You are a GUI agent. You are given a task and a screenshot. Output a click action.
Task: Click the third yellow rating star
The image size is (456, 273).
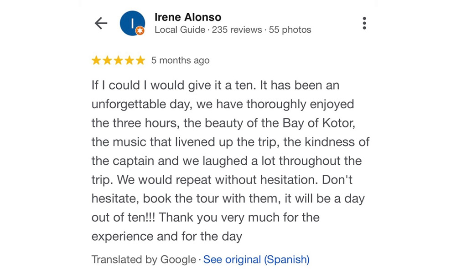click(x=119, y=61)
